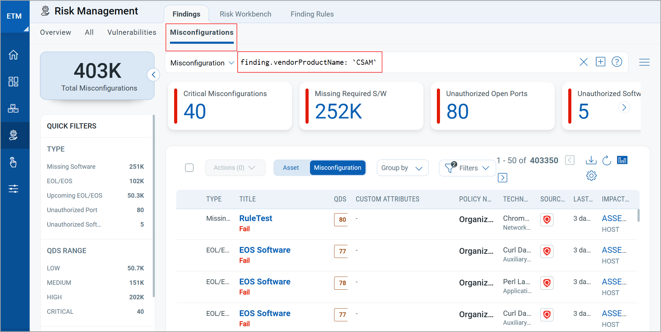Clear the search query with X
Viewport: 661px width, 332px height.
click(584, 62)
